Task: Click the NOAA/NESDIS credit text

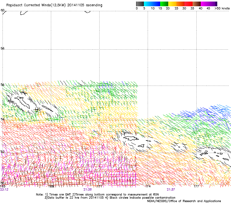Action: [184, 201]
